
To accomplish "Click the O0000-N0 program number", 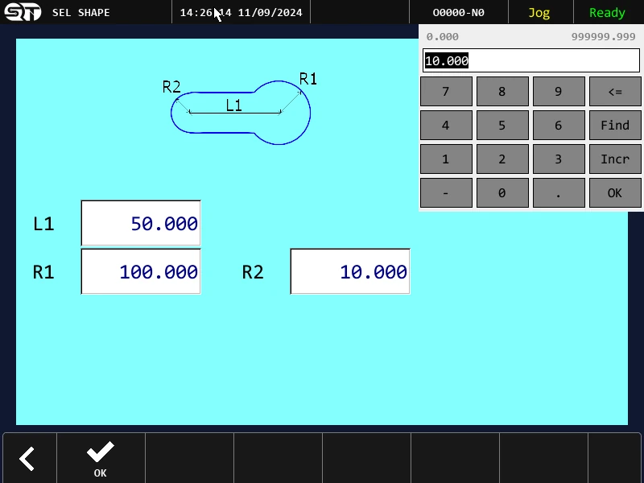I will [x=458, y=13].
